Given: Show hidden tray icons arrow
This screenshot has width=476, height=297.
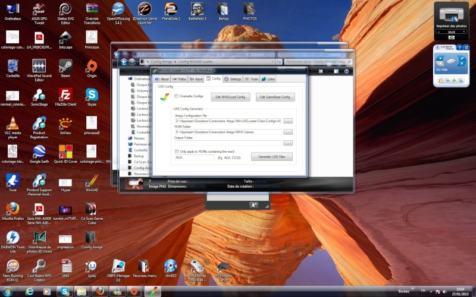Looking at the screenshot, I should tap(431, 292).
